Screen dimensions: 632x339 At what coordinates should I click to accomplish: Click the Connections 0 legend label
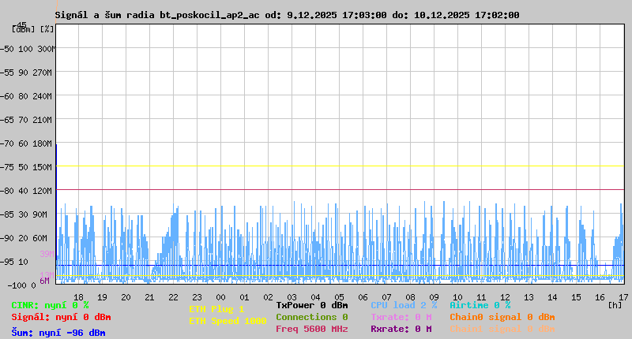pyautogui.click(x=311, y=317)
